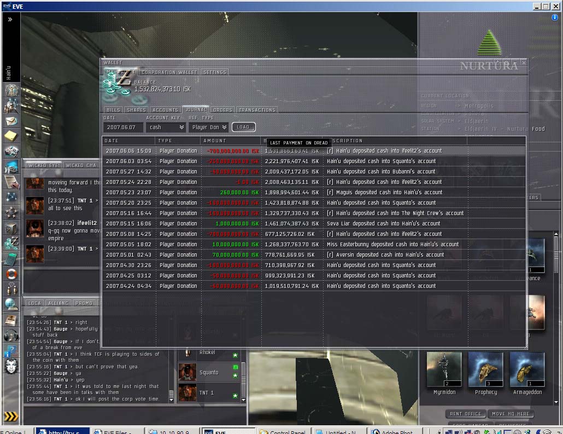Screen dimensions: 563x434
Task: Switch to Corporation Wallet tab
Action: point(169,72)
